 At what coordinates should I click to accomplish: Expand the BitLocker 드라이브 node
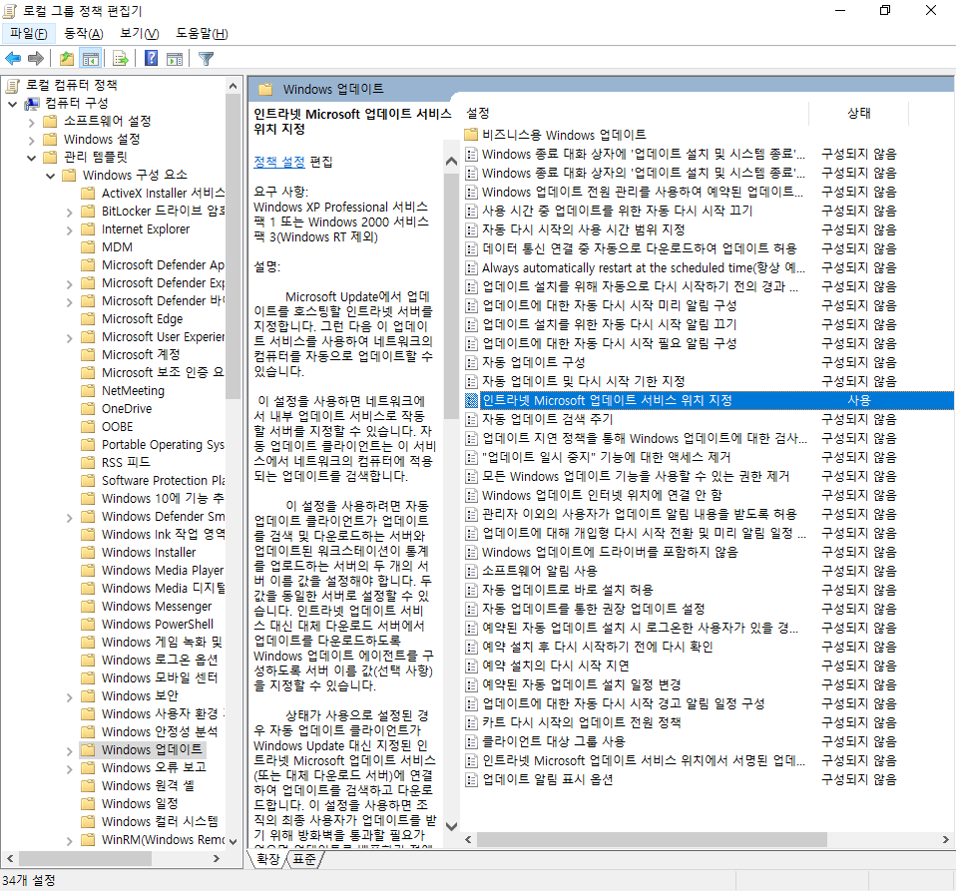point(70,213)
